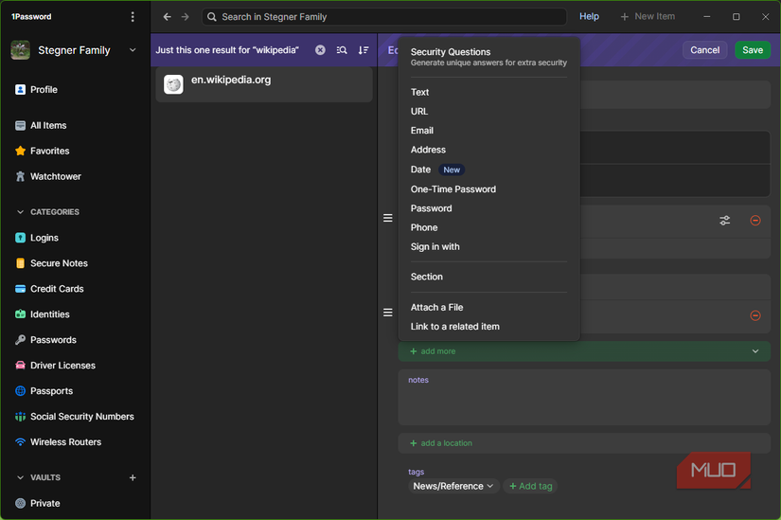781x520 pixels.
Task: Expand the add more chevron
Action: coord(754,351)
